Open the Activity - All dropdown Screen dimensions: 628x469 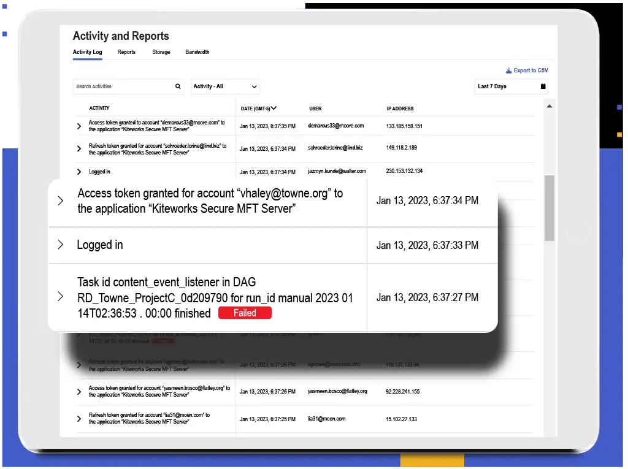(x=225, y=86)
